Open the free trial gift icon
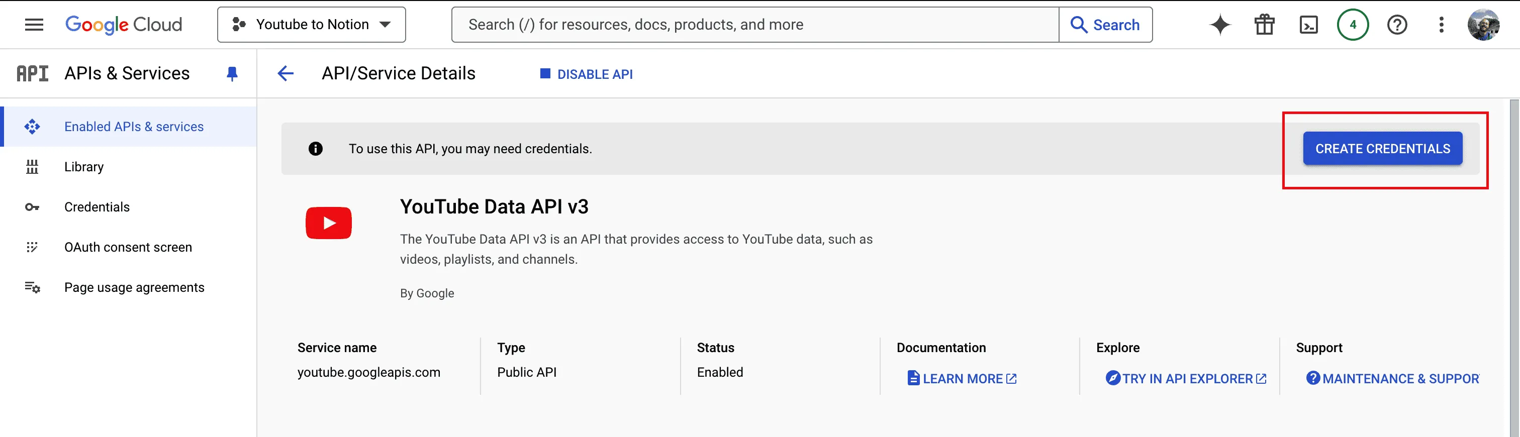This screenshot has height=437, width=1520. [x=1265, y=25]
